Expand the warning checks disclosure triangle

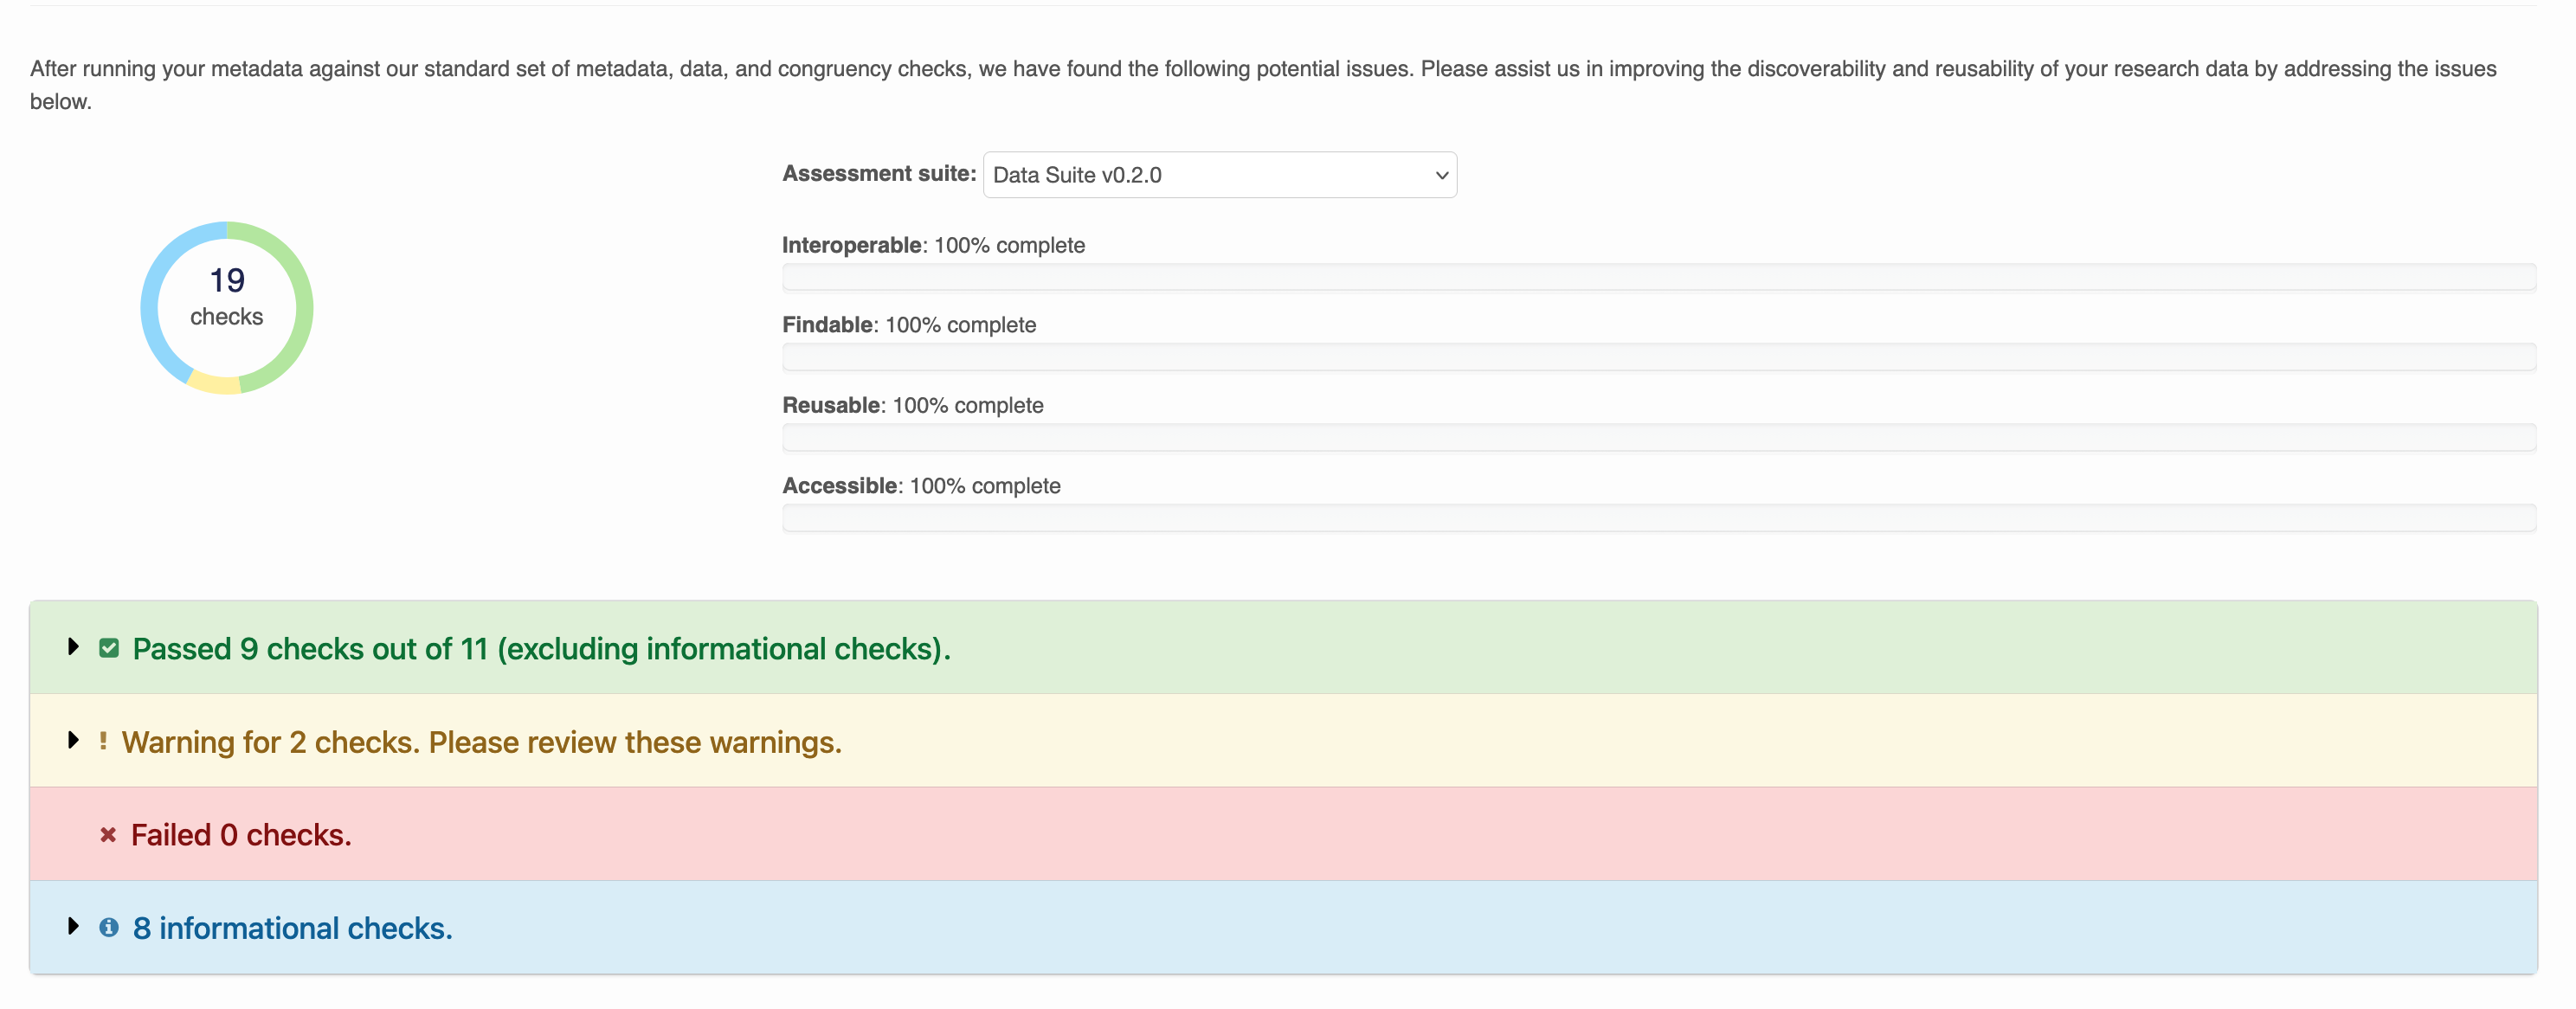[x=73, y=739]
